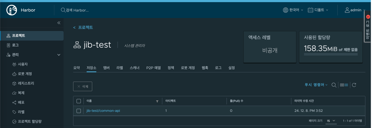Go to the 스캐너 tab
The image size is (372, 128).
pos(135,68)
